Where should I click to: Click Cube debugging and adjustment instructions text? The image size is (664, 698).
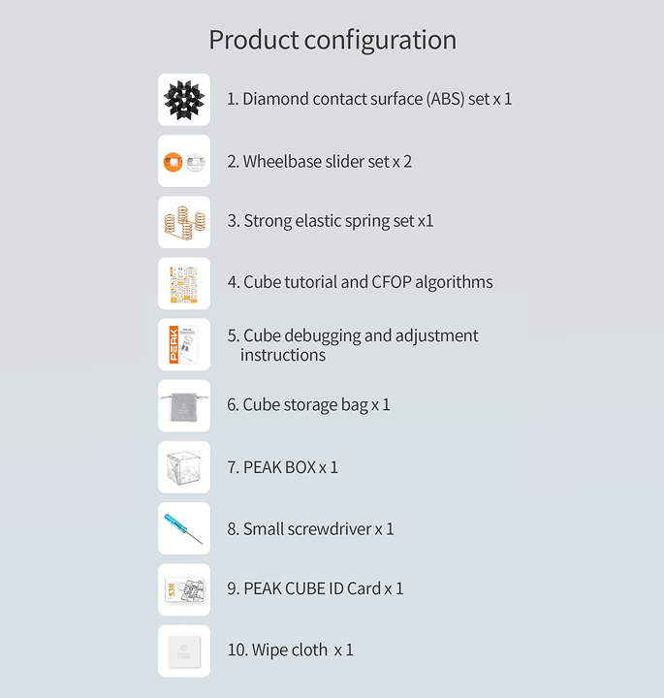pyautogui.click(x=353, y=345)
